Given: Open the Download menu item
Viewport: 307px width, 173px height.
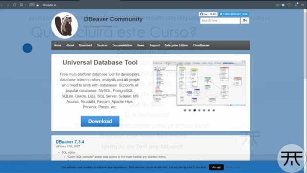Looking at the screenshot, I should [85, 45].
